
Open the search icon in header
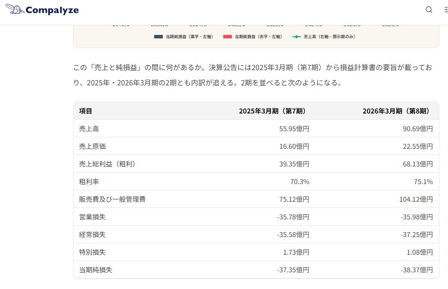428,10
